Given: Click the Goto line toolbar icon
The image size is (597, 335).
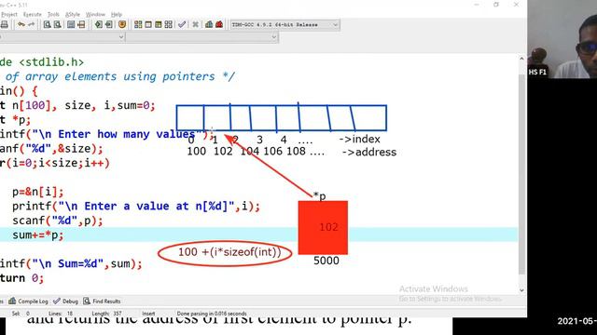Looking at the screenshot, I should pyautogui.click(x=81, y=25).
